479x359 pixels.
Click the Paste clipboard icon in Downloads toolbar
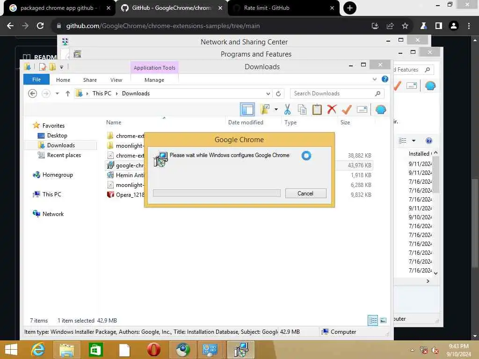click(x=317, y=109)
